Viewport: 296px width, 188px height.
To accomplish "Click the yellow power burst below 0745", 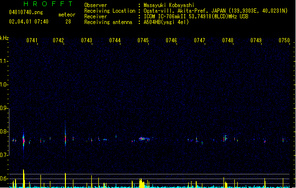I will 142,183.
